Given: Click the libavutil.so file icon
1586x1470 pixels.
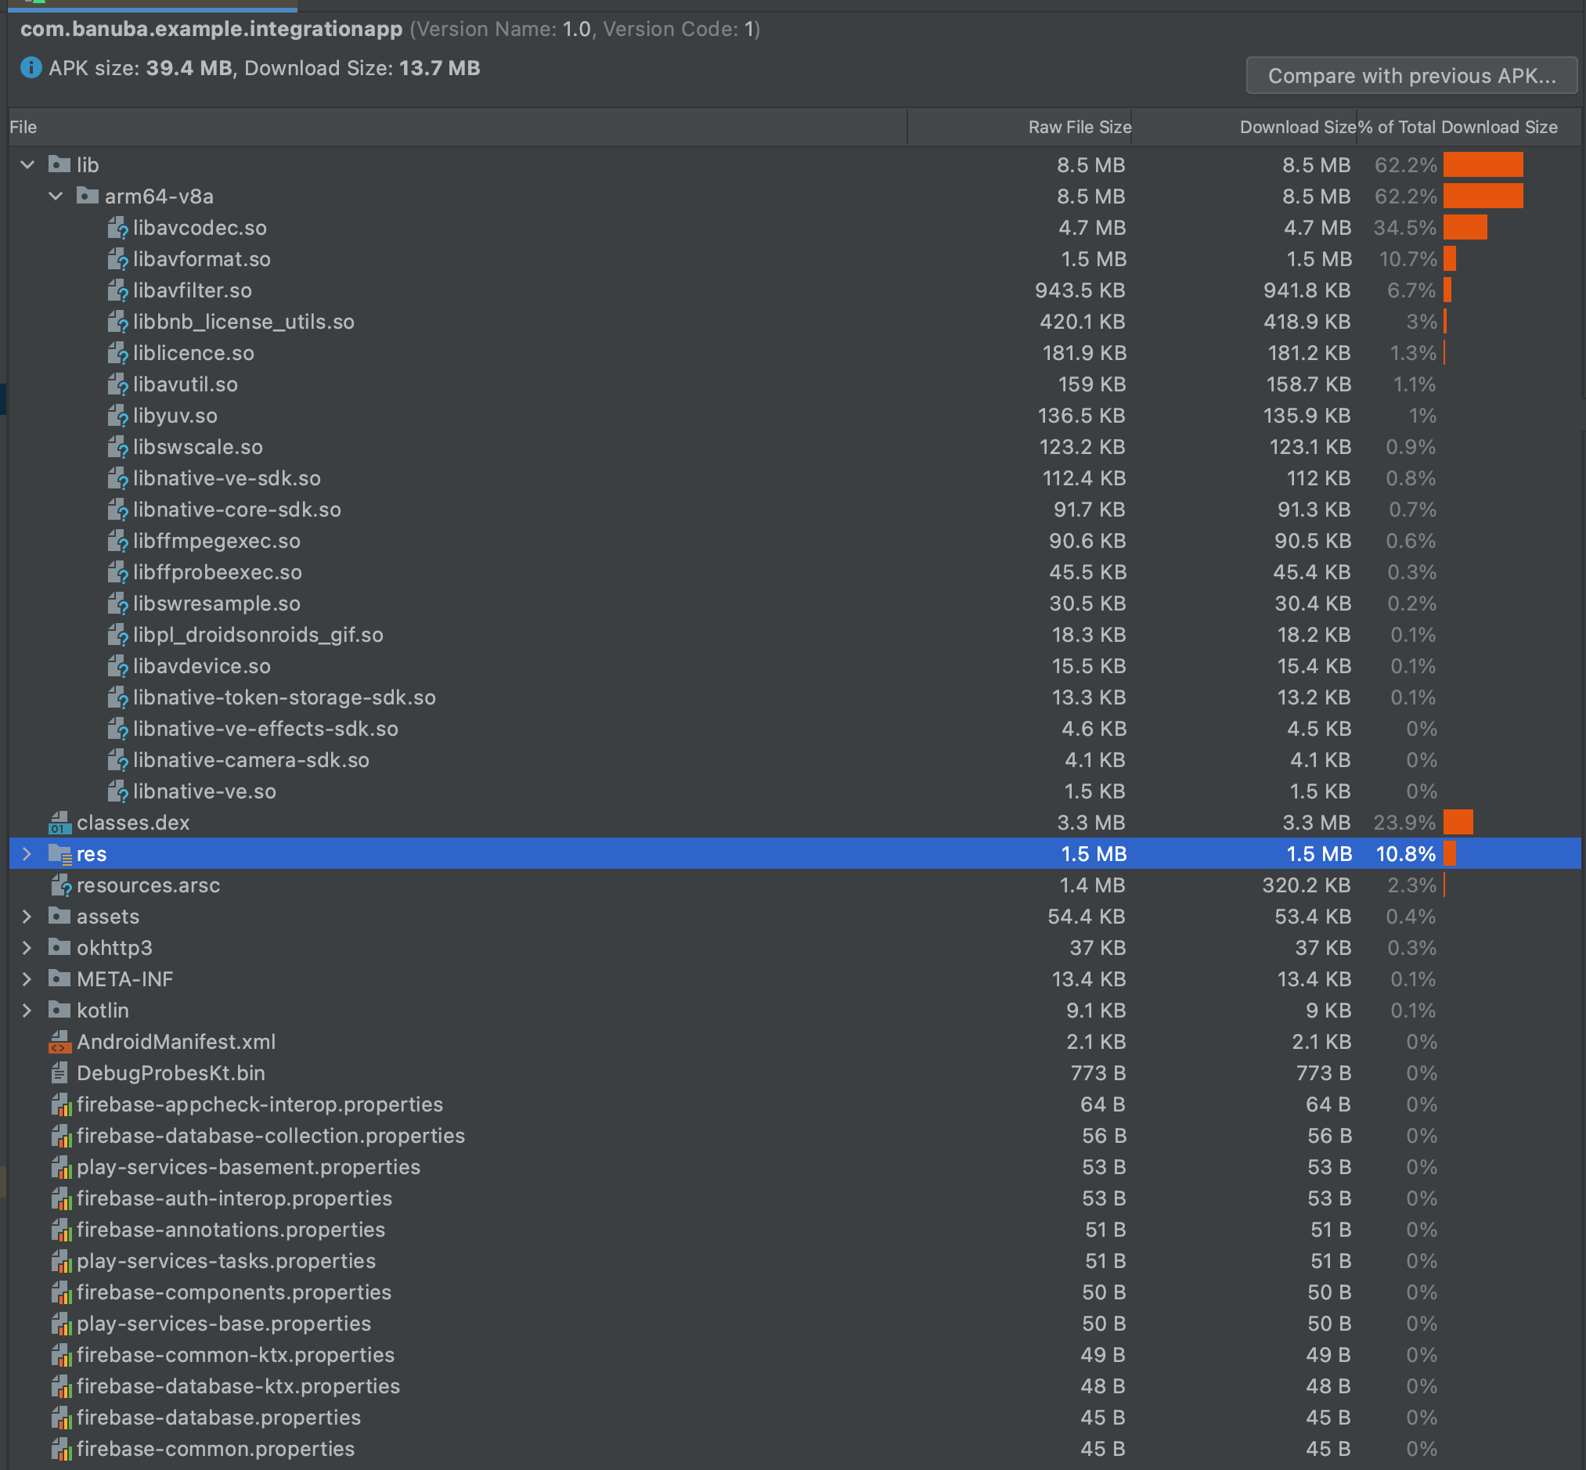Looking at the screenshot, I should coord(117,384).
